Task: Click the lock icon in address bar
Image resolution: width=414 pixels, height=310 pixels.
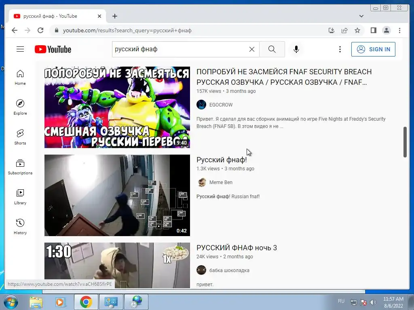Action: [56, 30]
